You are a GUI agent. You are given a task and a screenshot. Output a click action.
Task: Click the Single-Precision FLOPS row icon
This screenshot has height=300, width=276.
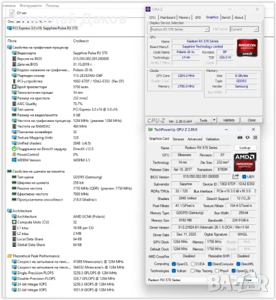coord(14,272)
